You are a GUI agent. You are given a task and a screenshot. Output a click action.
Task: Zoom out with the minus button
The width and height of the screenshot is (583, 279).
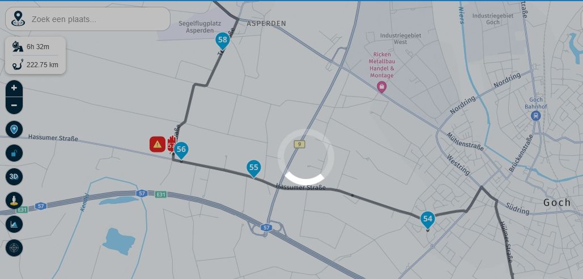14,106
